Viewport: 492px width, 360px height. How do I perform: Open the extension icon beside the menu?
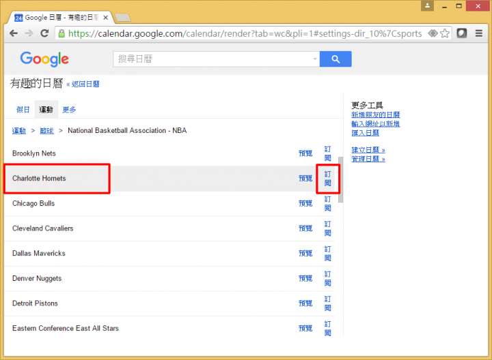pos(462,33)
